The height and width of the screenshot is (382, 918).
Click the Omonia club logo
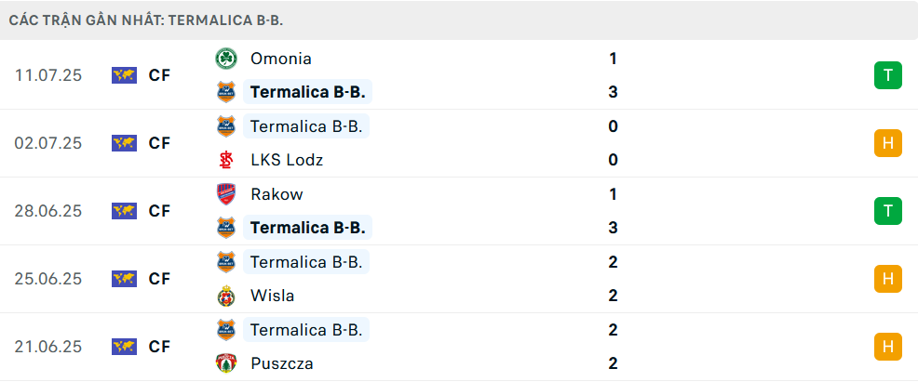pyautogui.click(x=226, y=59)
